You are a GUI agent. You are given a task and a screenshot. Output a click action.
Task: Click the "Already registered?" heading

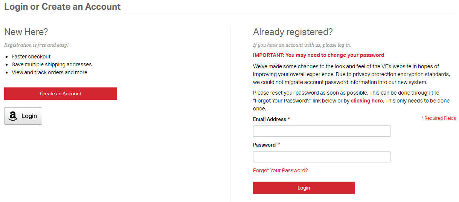(293, 32)
